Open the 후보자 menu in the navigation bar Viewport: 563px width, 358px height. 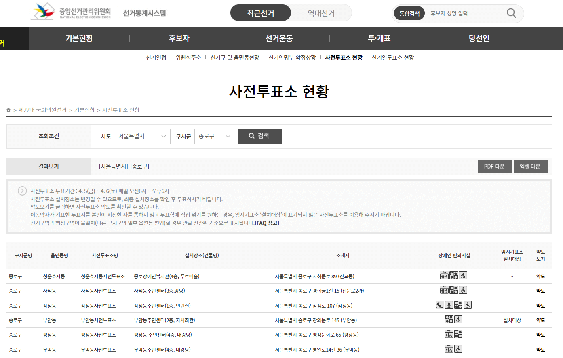179,38
